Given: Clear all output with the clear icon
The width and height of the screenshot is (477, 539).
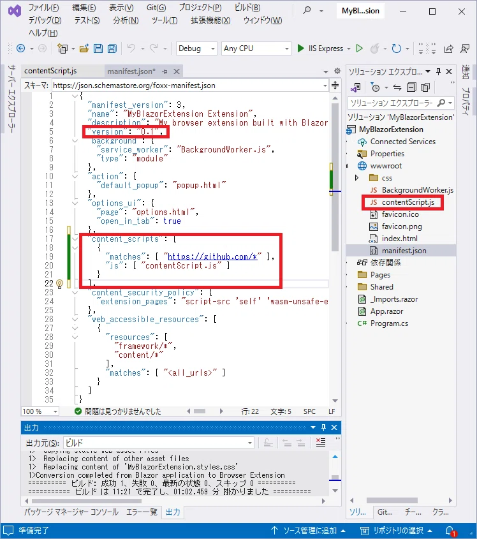Looking at the screenshot, I should (x=321, y=443).
